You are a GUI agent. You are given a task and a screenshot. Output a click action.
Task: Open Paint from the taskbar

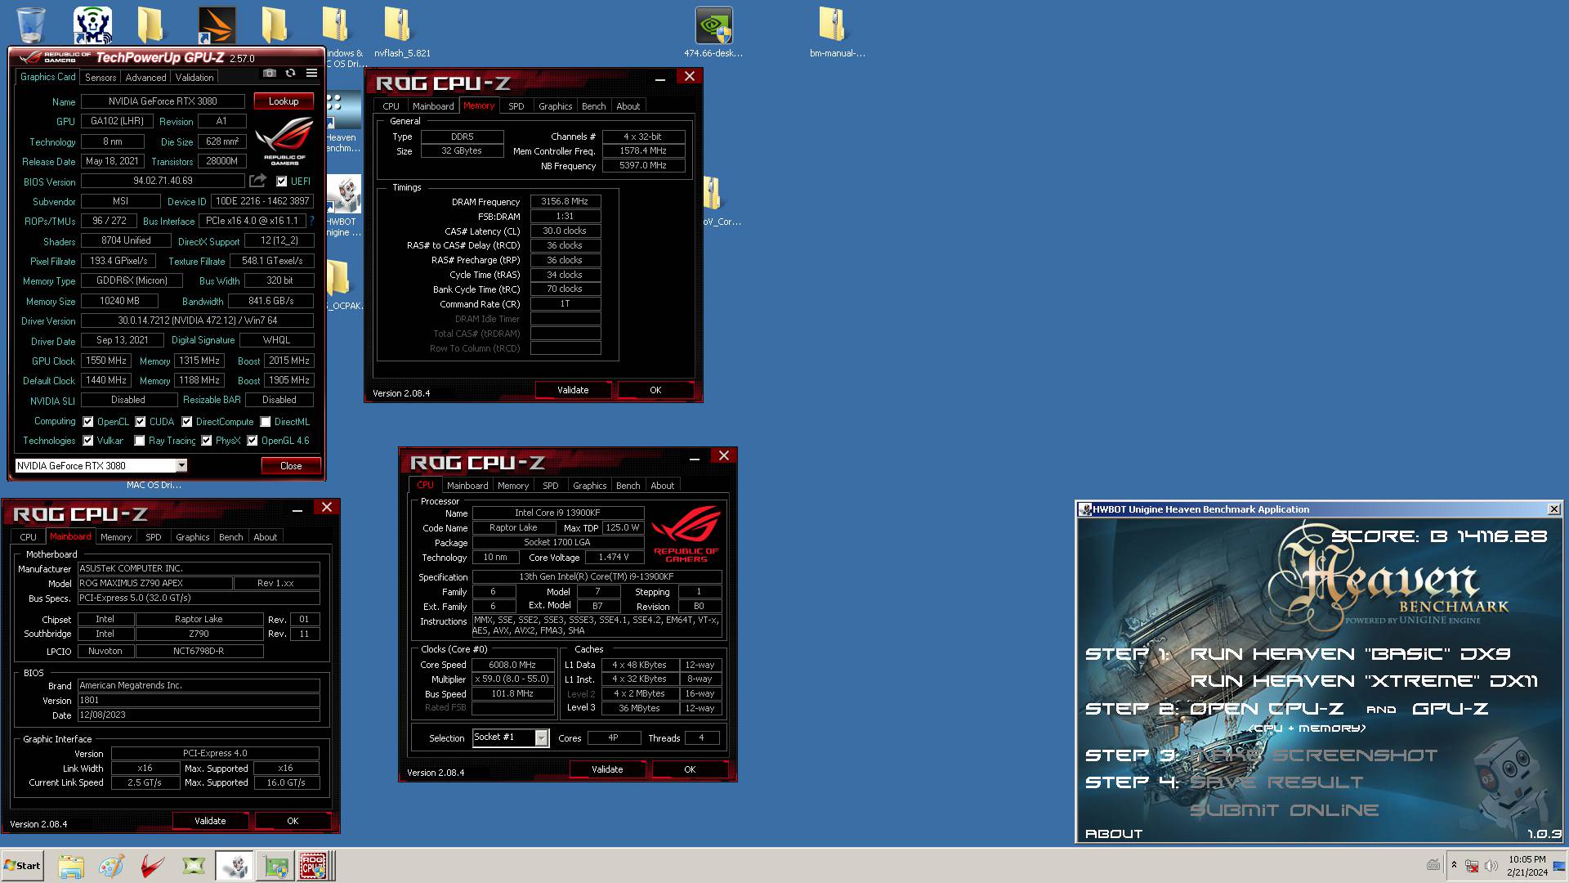tap(111, 866)
